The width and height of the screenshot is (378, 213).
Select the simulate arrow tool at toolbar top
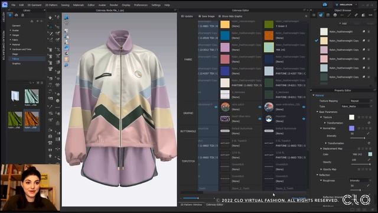[x=50, y=18]
